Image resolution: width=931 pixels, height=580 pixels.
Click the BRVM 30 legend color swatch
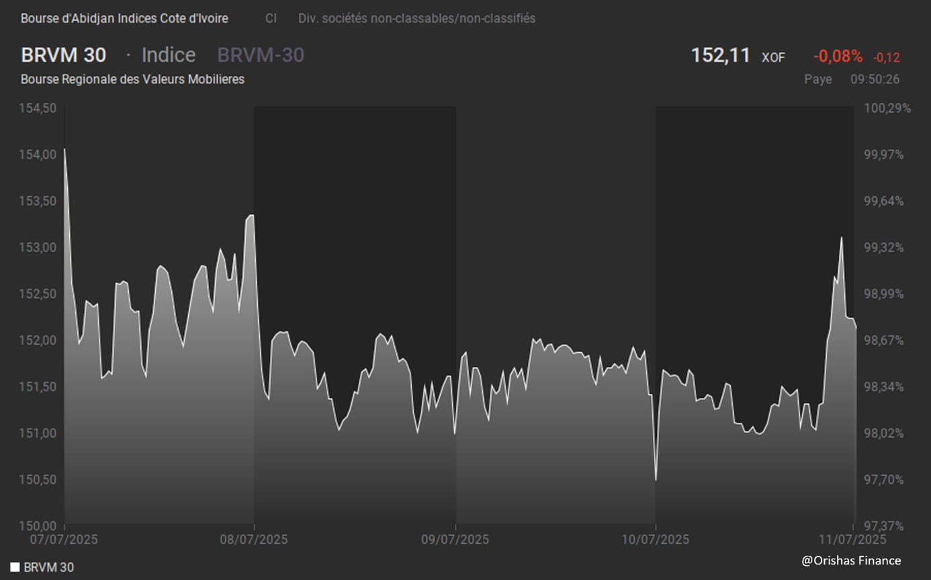pyautogui.click(x=15, y=567)
